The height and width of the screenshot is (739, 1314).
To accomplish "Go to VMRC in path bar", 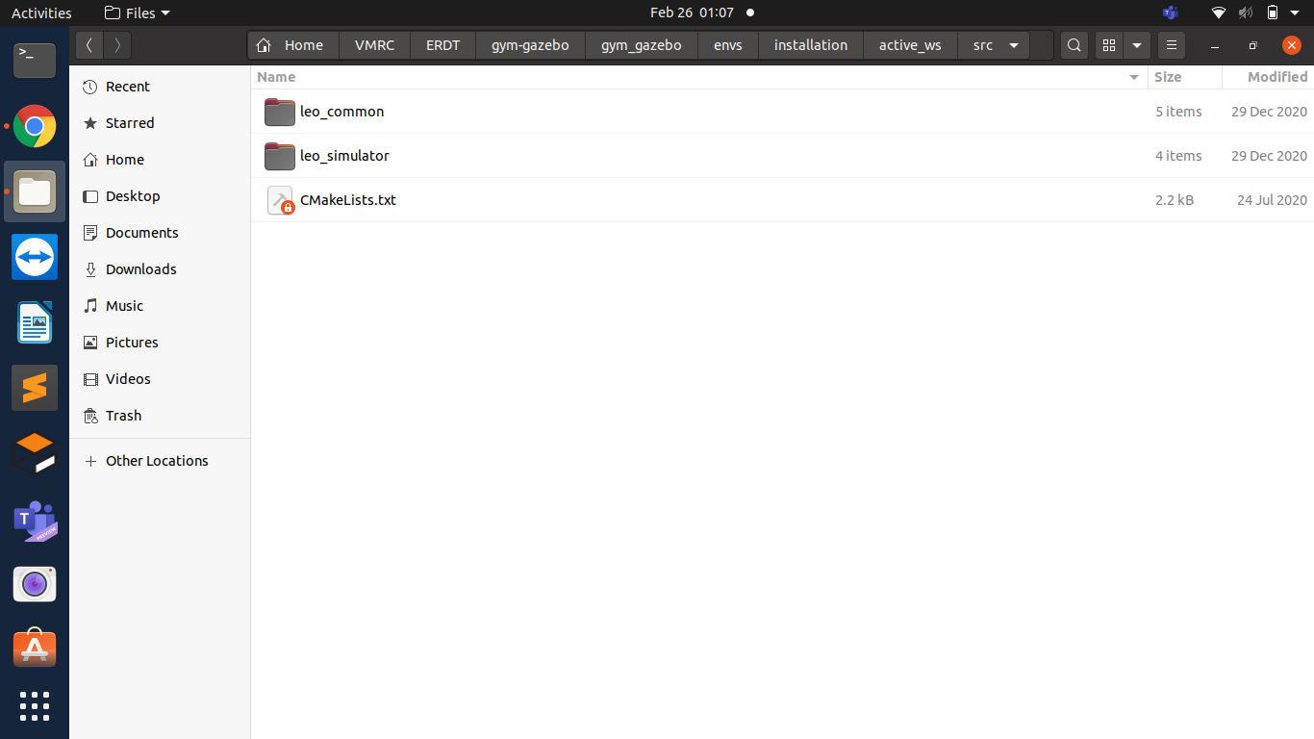I will pyautogui.click(x=374, y=45).
